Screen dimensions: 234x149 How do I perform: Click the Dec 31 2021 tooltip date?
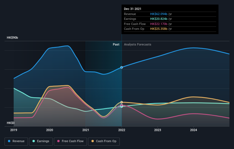[133, 9]
